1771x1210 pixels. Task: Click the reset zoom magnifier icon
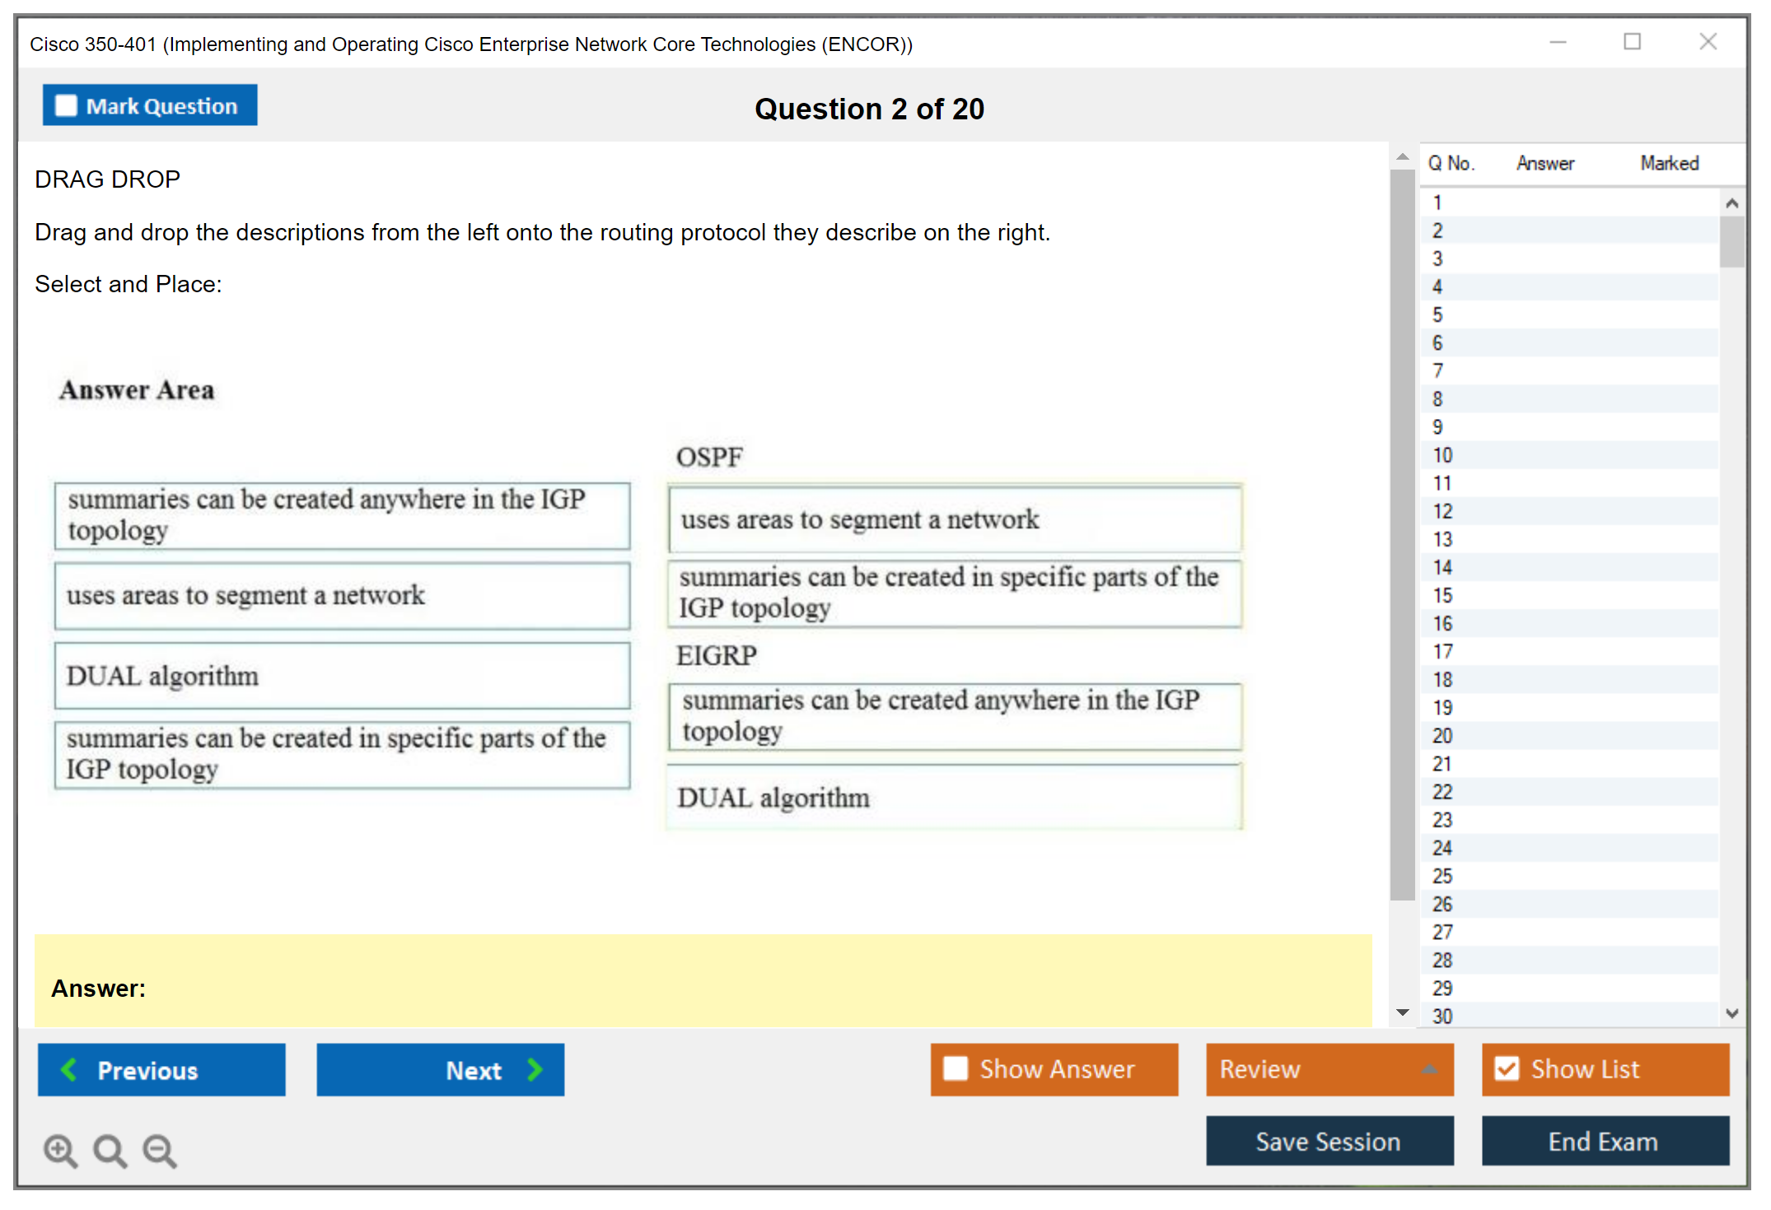pyautogui.click(x=110, y=1150)
